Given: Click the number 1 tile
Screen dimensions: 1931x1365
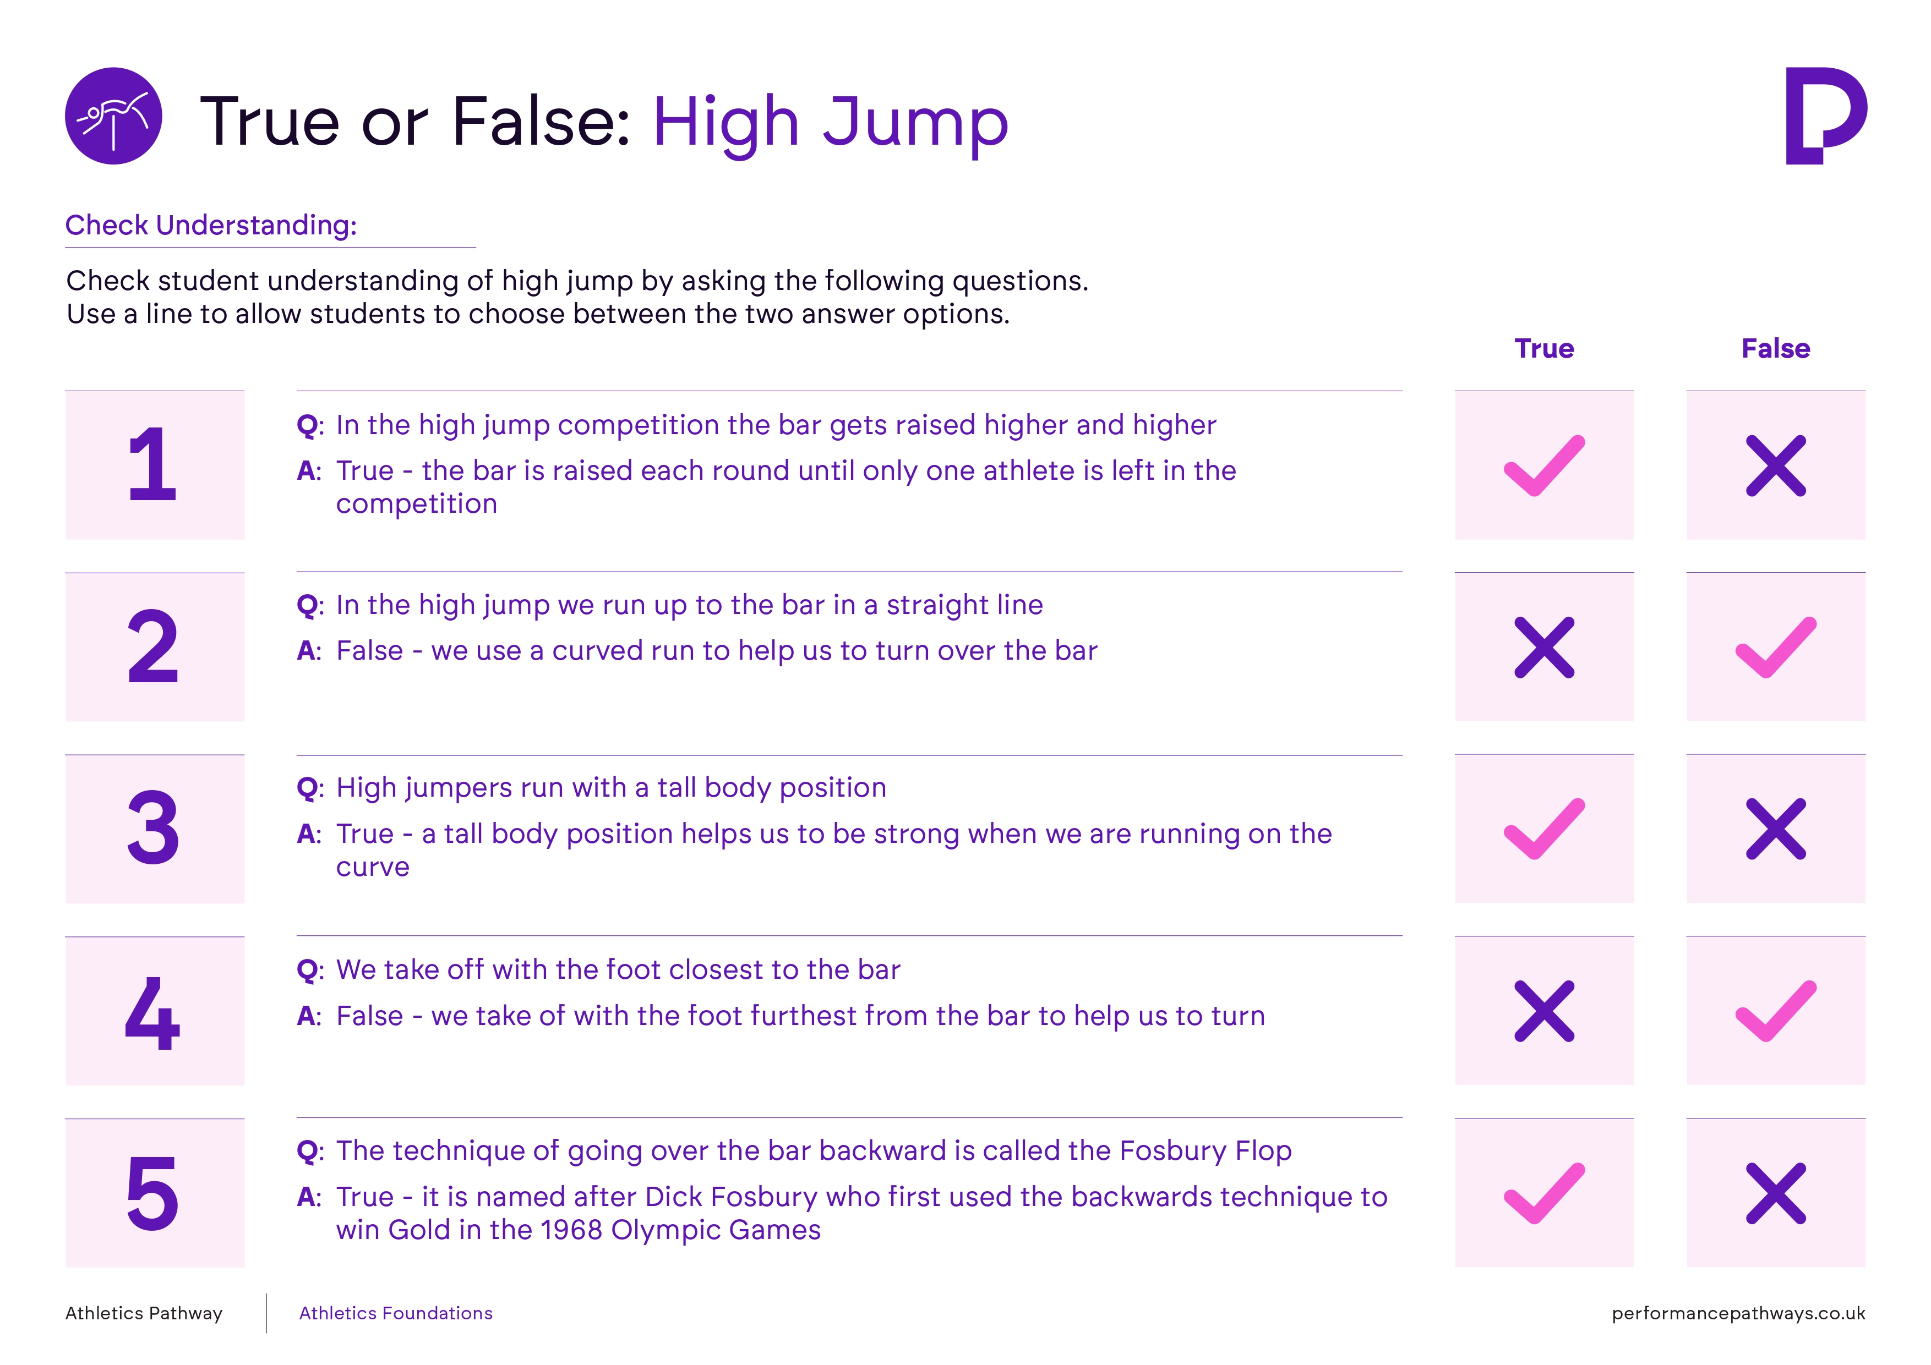Looking at the screenshot, I should (x=155, y=465).
